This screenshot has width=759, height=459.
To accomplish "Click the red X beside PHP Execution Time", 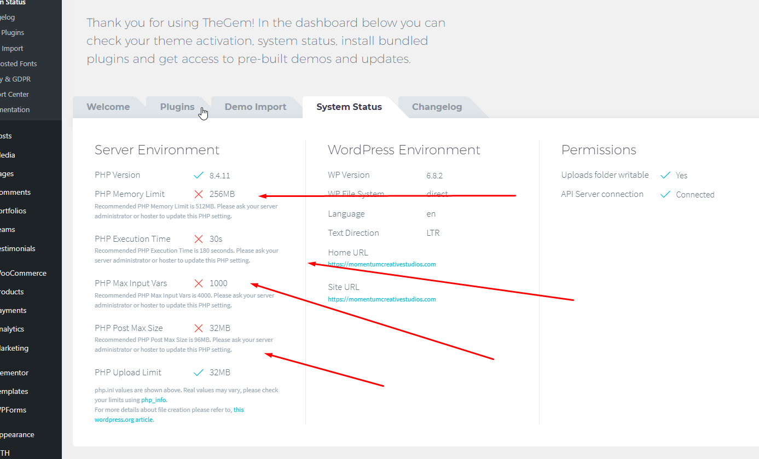I will pos(199,239).
